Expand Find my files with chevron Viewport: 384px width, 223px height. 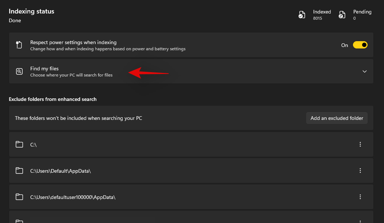tap(364, 71)
